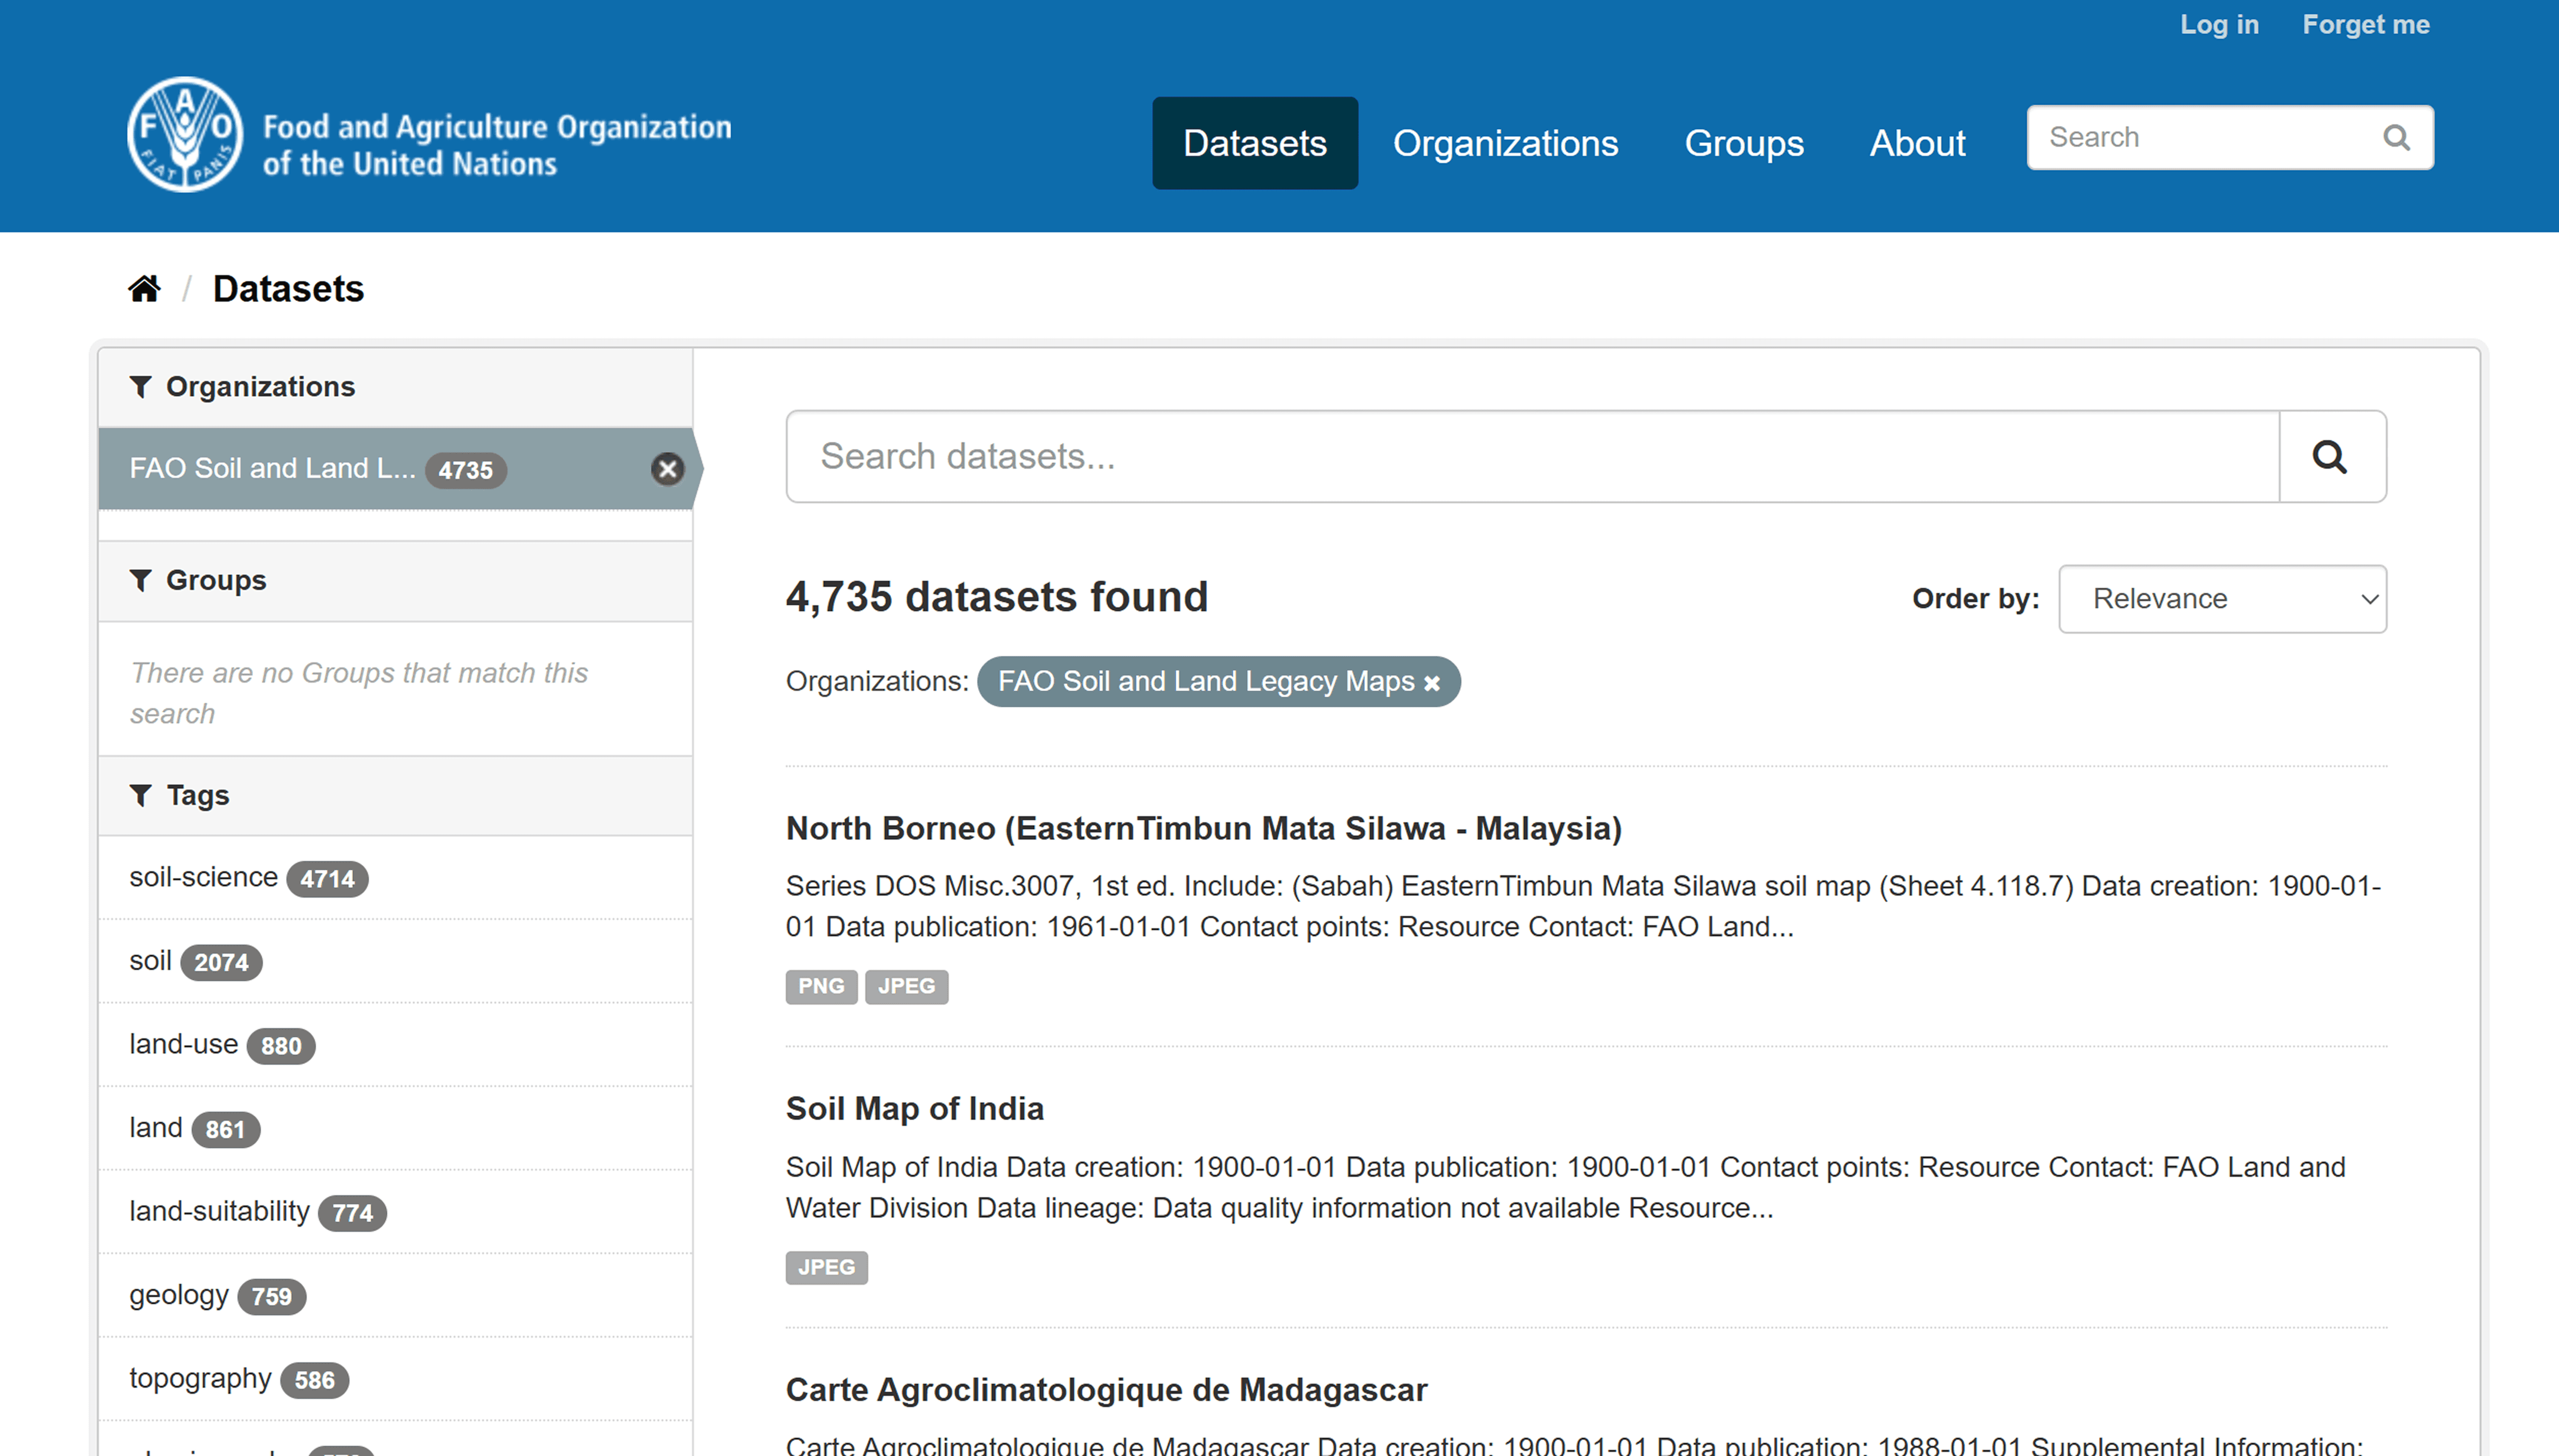Screen dimensions: 2559x1456
Task: Open the Organizations menu item
Action: coord(1505,143)
